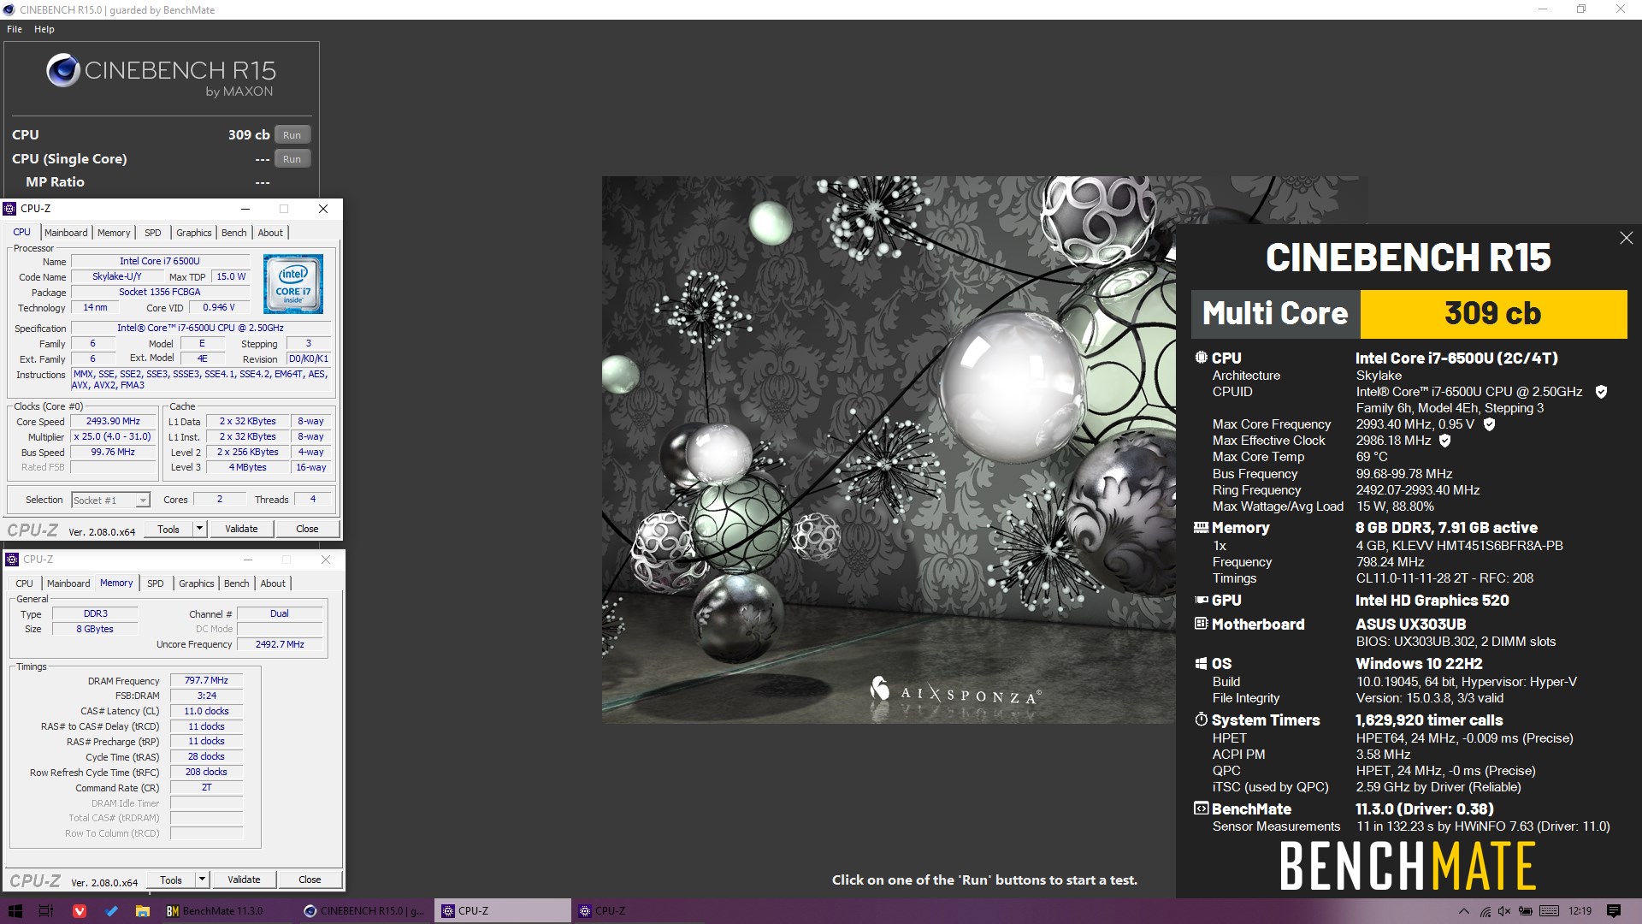
Task: Open the battery power tray icon
Action: click(1527, 911)
